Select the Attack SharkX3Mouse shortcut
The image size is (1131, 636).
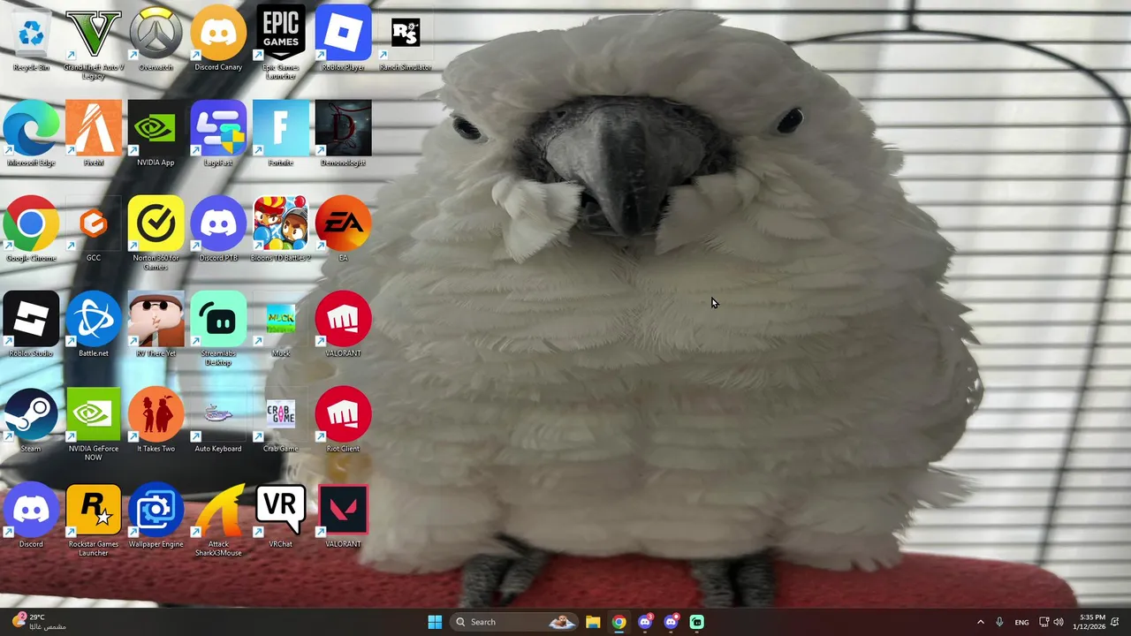(x=218, y=519)
